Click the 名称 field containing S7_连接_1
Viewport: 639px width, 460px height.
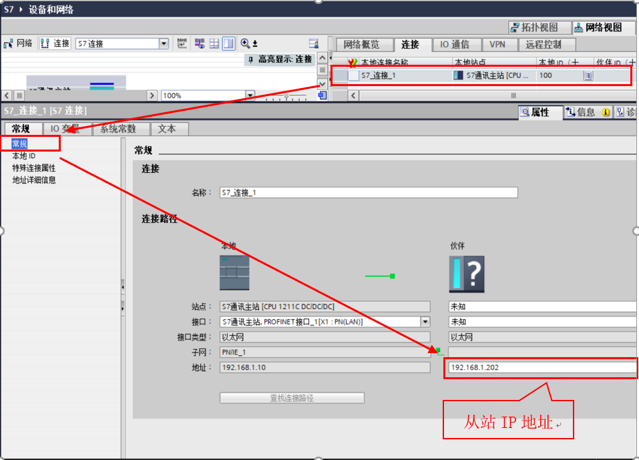click(369, 193)
